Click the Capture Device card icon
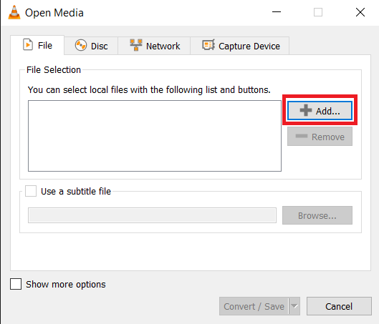 point(208,45)
